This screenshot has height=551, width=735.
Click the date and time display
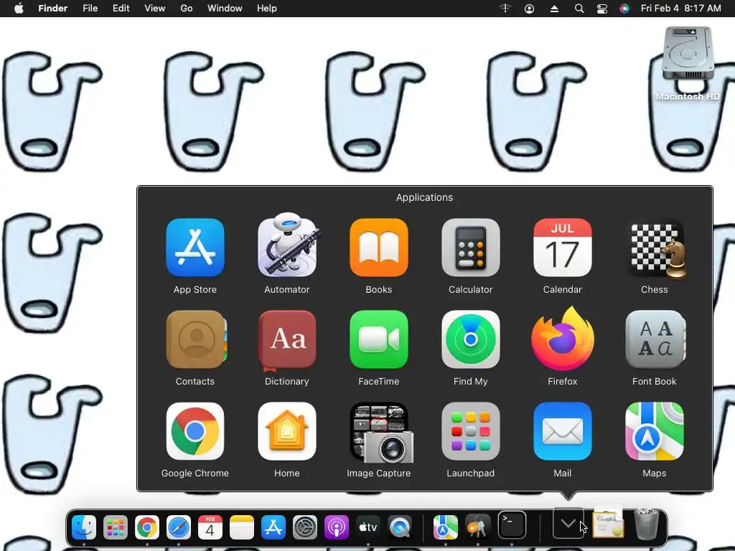(x=680, y=9)
